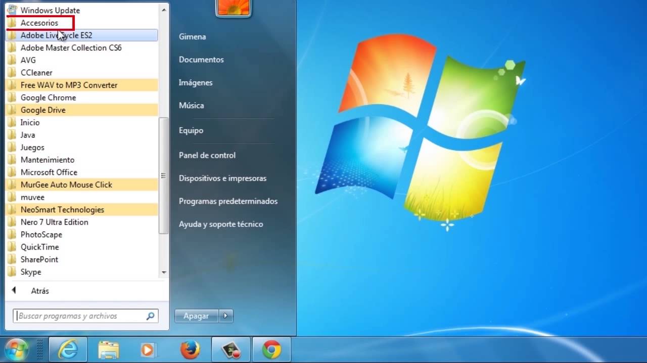Open Documentos from the Start menu
Image resolution: width=647 pixels, height=363 pixels.
coord(201,59)
